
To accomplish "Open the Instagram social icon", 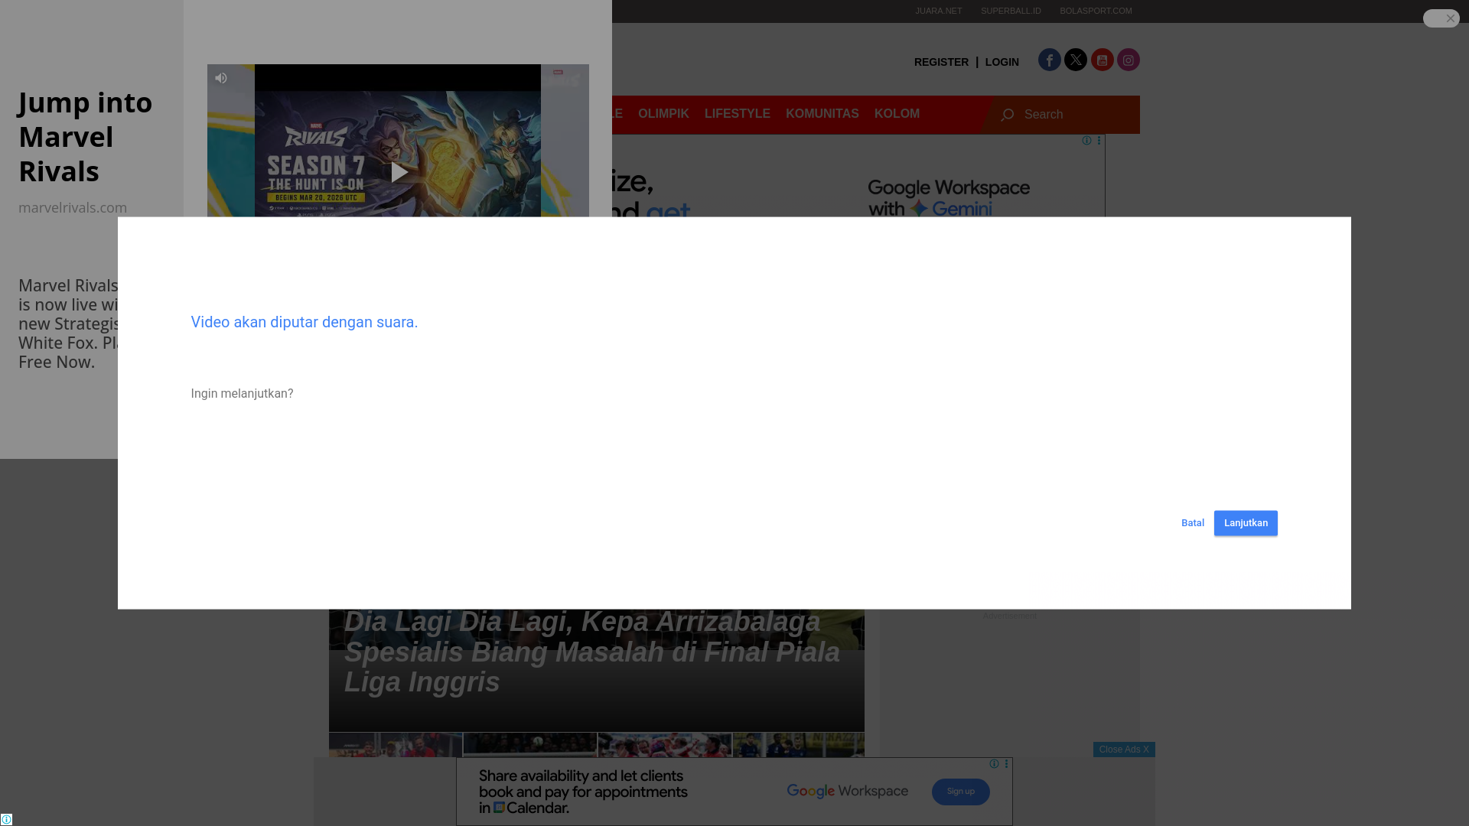I will [x=1129, y=60].
